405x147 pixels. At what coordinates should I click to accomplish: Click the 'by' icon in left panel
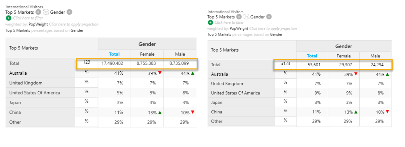pos(46,12)
